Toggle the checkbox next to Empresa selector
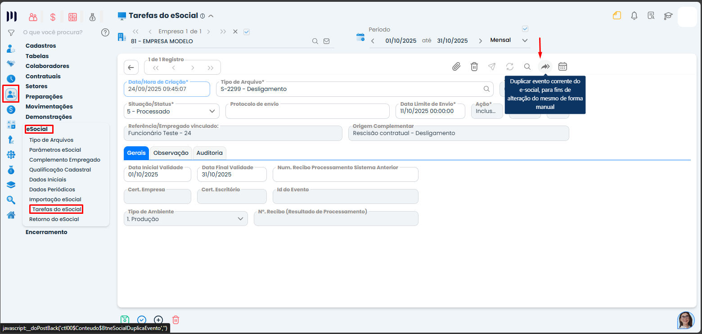This screenshot has height=334, width=702. coord(246,32)
